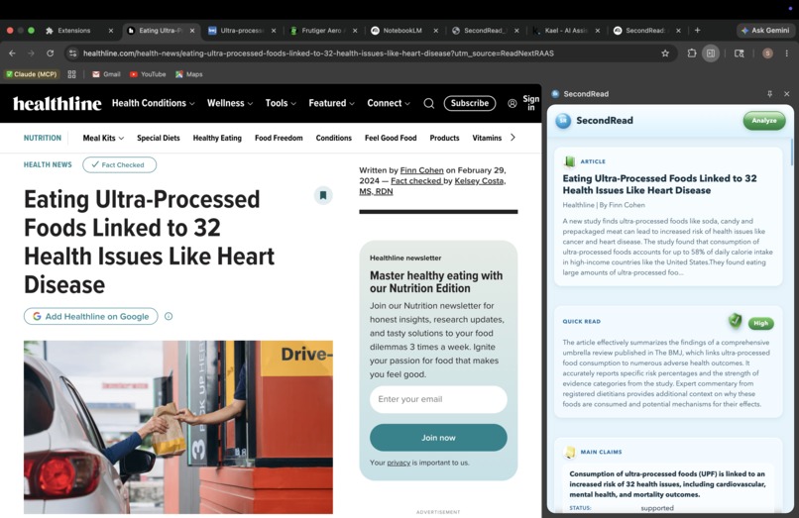Save article with bookmark icon
The image size is (799, 518).
pyautogui.click(x=323, y=195)
